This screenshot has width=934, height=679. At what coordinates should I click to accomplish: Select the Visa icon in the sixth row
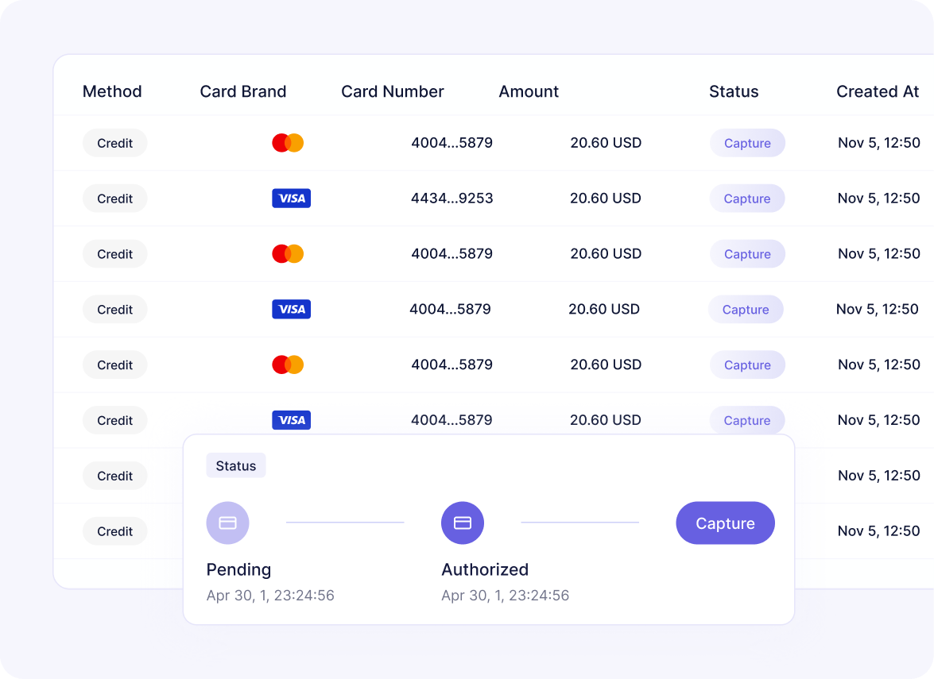291,419
